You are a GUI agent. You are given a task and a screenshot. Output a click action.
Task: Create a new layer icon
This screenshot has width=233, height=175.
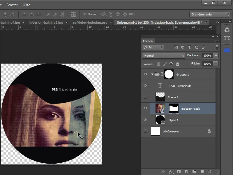[x=202, y=172]
